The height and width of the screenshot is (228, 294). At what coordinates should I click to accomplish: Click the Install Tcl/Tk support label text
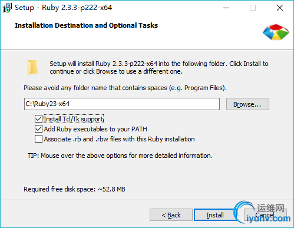click(74, 119)
